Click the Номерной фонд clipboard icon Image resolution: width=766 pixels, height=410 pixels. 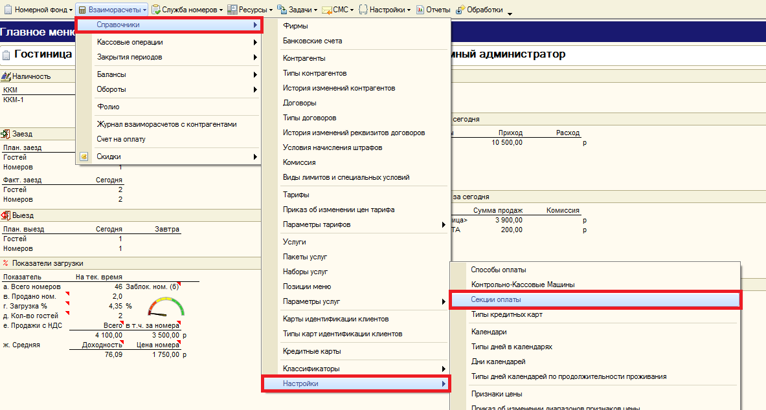[8, 10]
